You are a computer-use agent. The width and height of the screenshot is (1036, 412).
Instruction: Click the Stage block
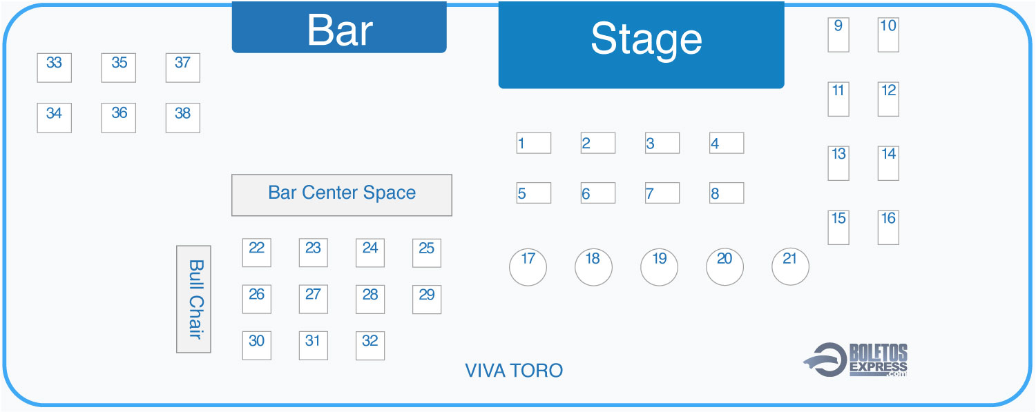click(x=642, y=44)
